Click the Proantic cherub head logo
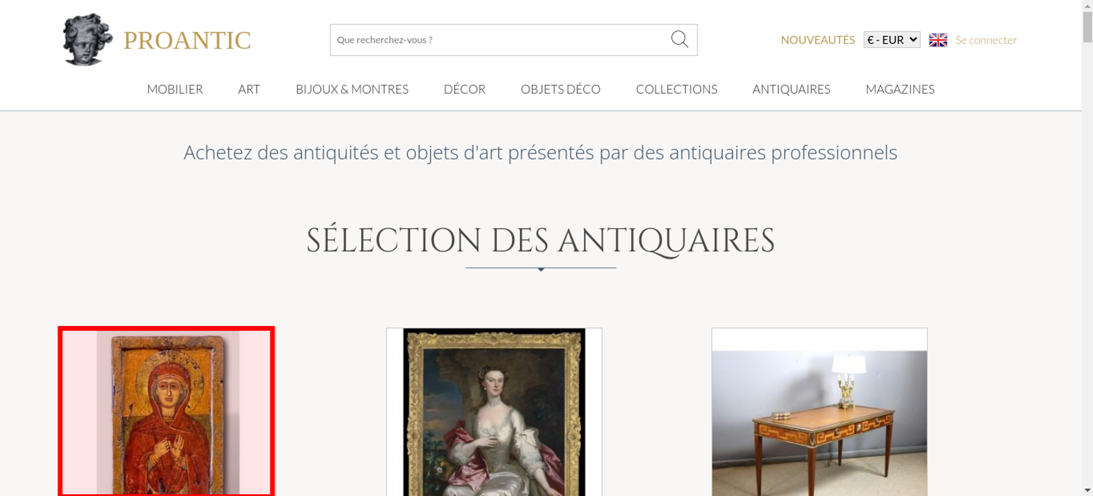 (x=87, y=40)
